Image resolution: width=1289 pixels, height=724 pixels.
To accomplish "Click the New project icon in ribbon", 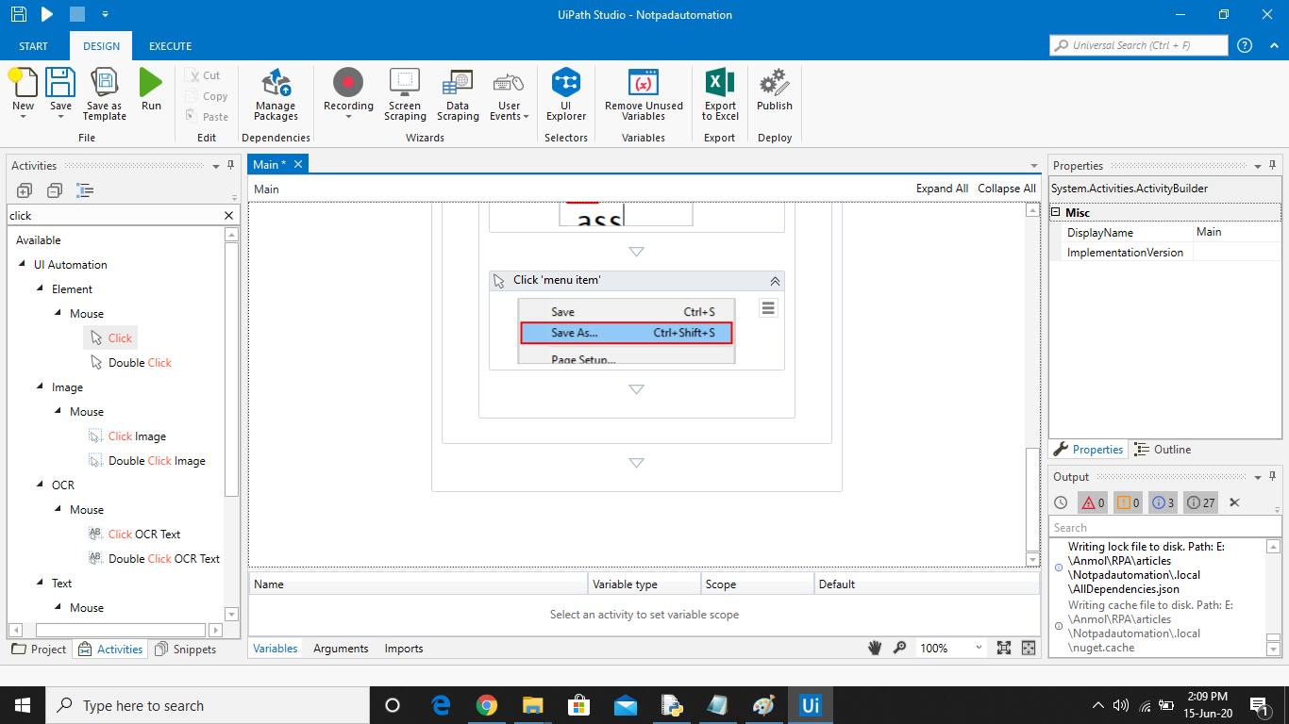I will [x=24, y=83].
